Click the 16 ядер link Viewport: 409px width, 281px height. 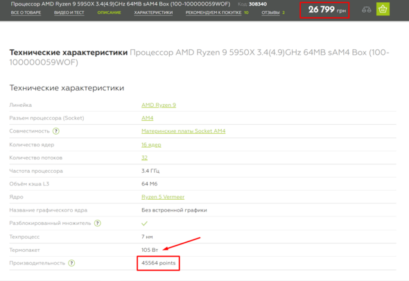tap(151, 145)
